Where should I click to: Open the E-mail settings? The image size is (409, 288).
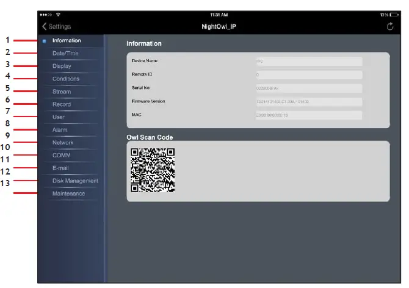[x=60, y=168]
